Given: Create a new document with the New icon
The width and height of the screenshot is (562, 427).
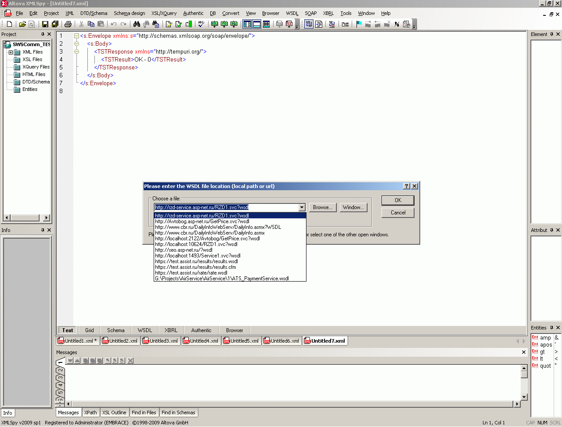Looking at the screenshot, I should (x=9, y=24).
